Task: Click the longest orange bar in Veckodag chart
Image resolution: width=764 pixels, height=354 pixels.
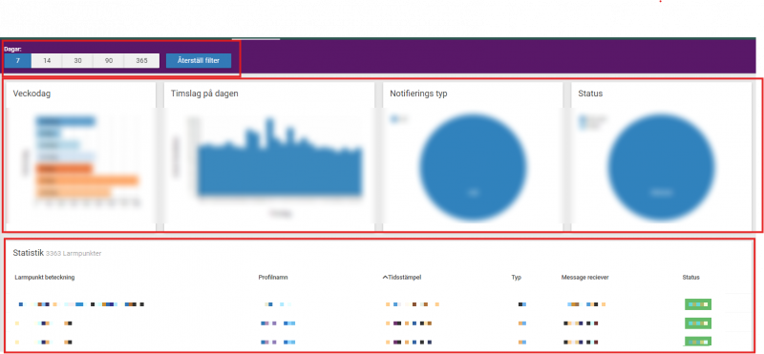Action: point(87,181)
